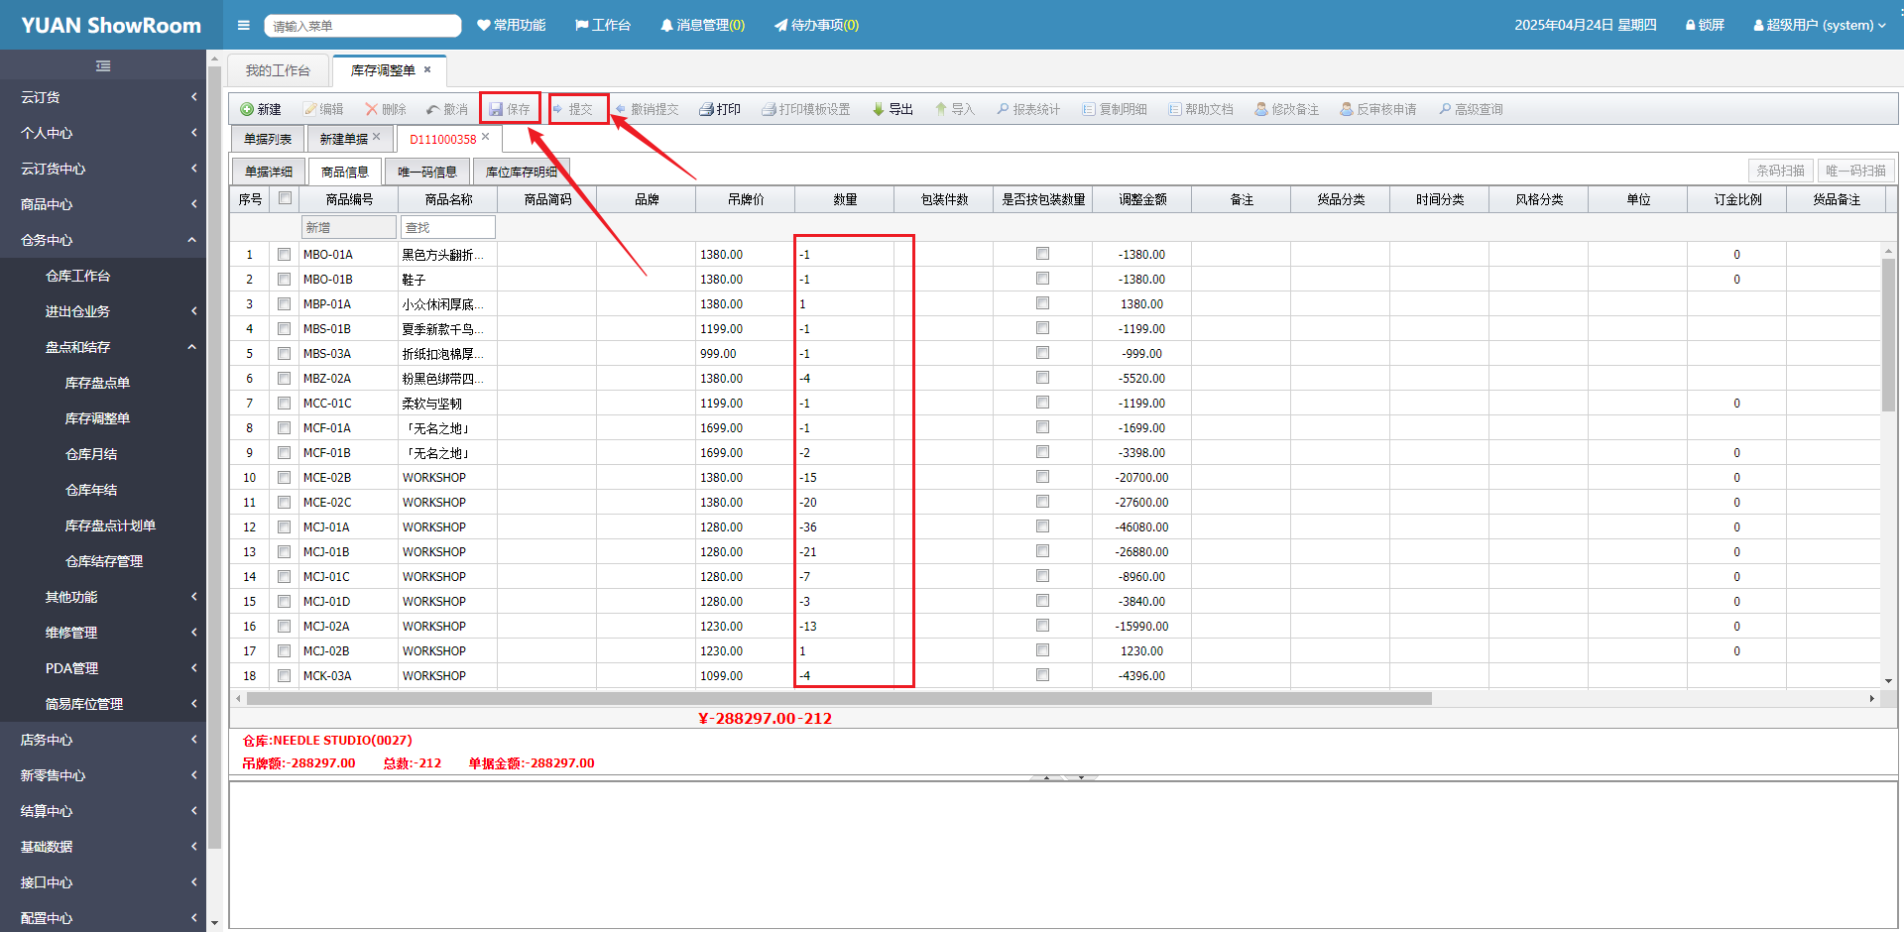Check the row checkbox for MBZ-02A
Screen dimensions: 1904x932
pos(284,378)
